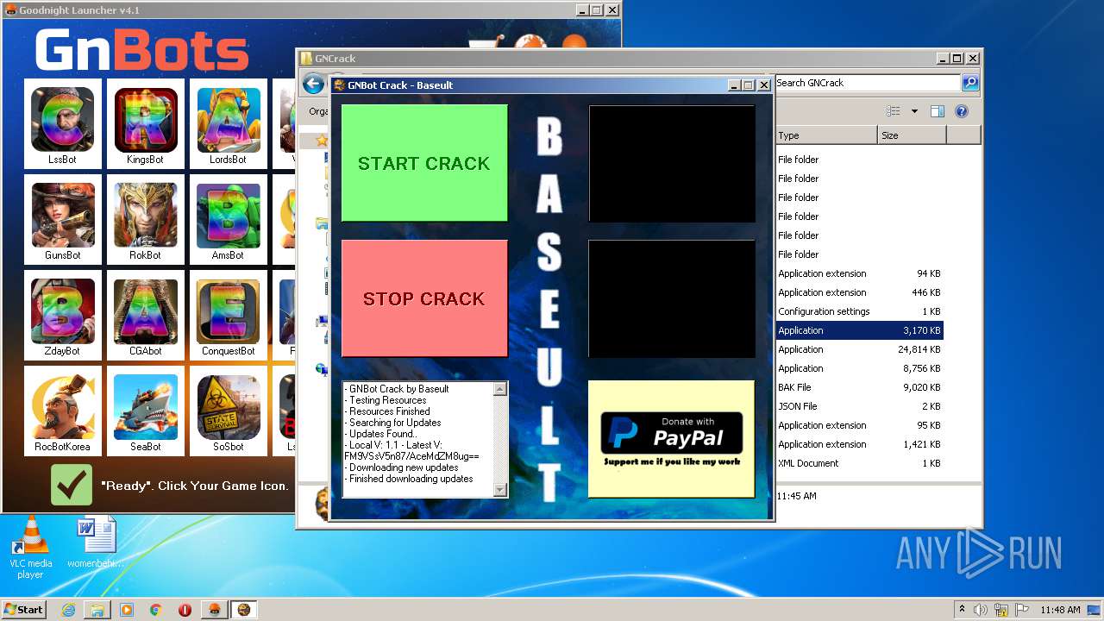Show hidden system tray icons
Screen dimensions: 1104x621
963,609
